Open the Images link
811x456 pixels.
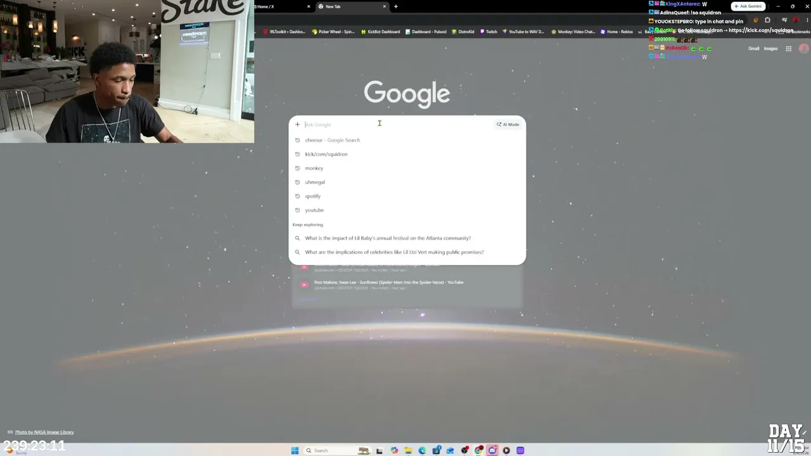point(770,49)
